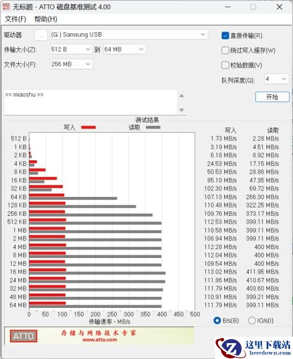Click the 开始 start button
293x359 pixels.
(272, 97)
